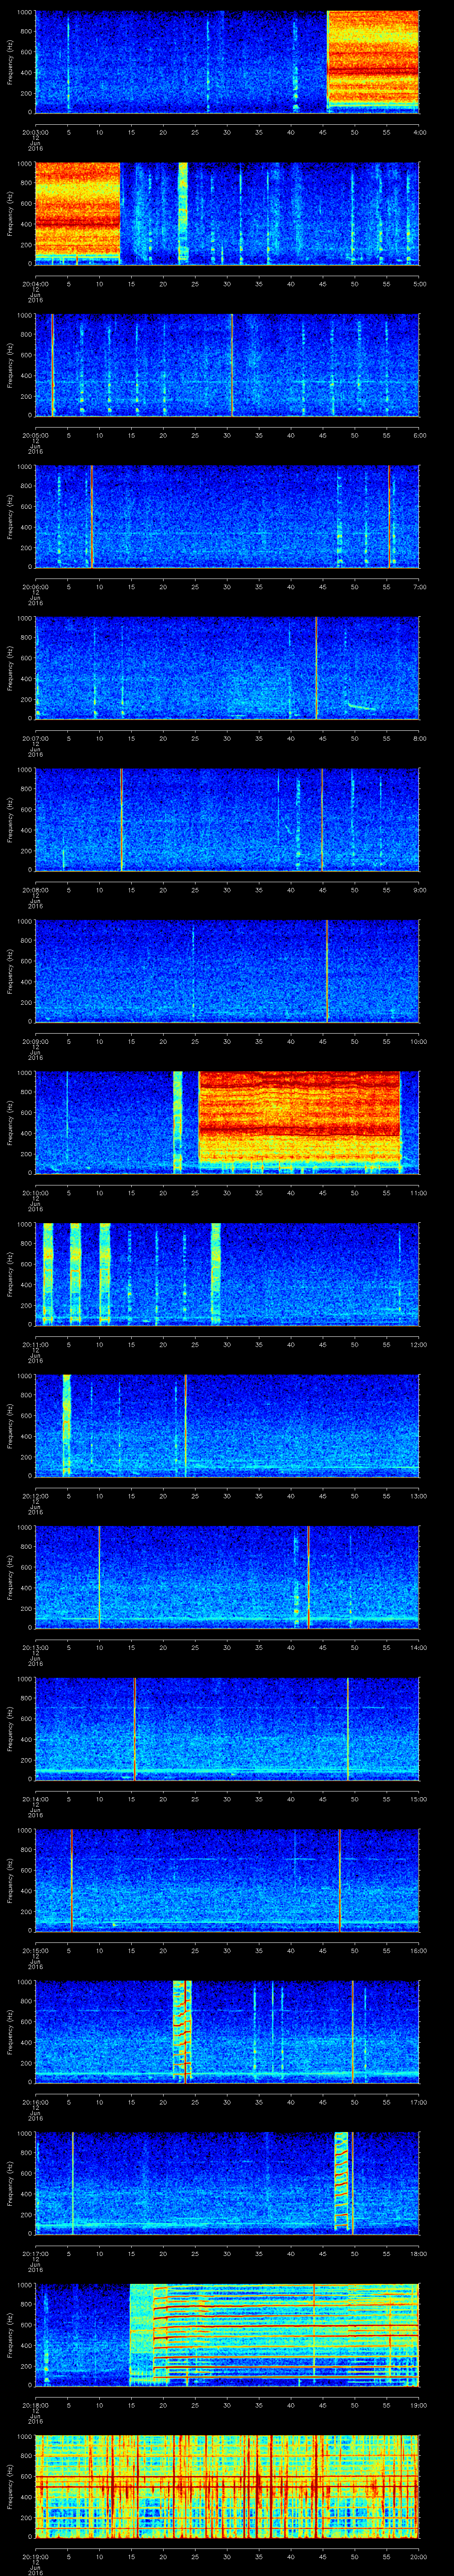Screen dimensions: 454x2576
Task: Click Frequency (Hz) axis title of 20:19:00 panel
Action: point(10,2486)
